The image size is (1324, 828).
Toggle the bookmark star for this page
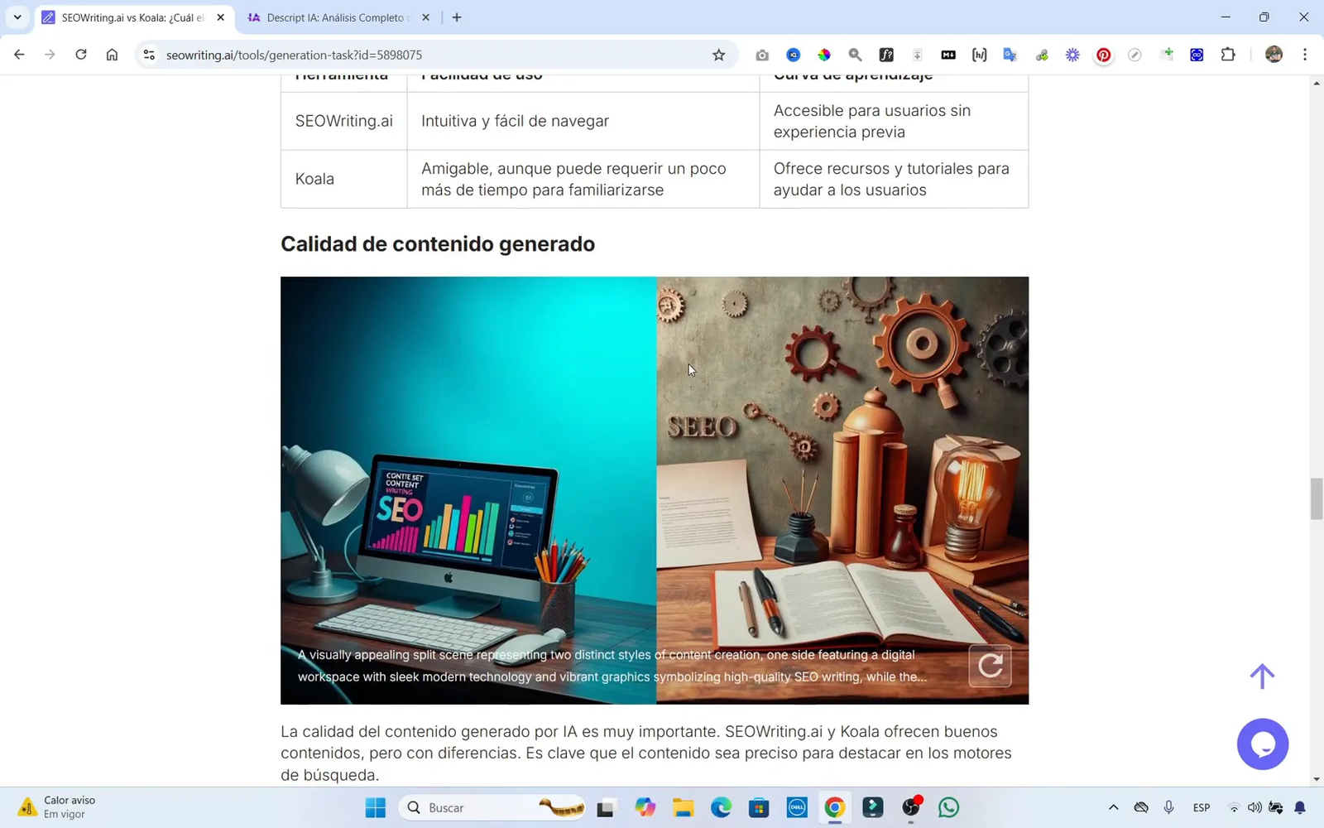(x=719, y=55)
